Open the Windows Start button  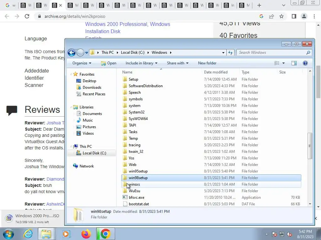[8, 234]
